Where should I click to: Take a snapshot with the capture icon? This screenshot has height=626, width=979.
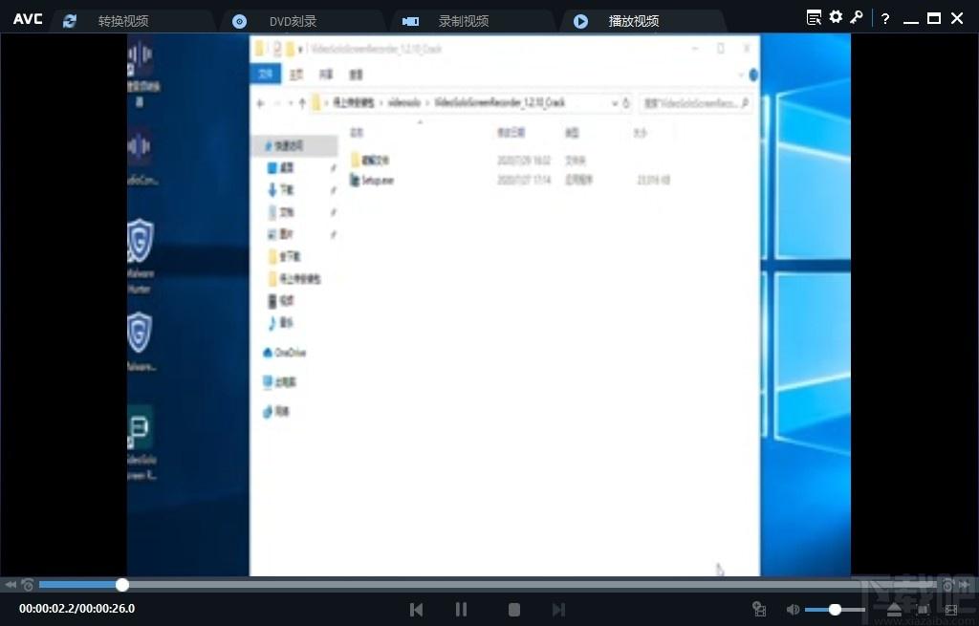(760, 609)
